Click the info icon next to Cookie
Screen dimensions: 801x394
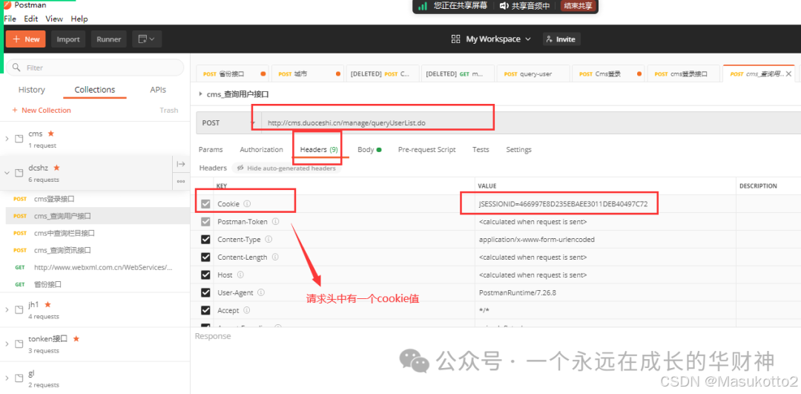(x=247, y=204)
